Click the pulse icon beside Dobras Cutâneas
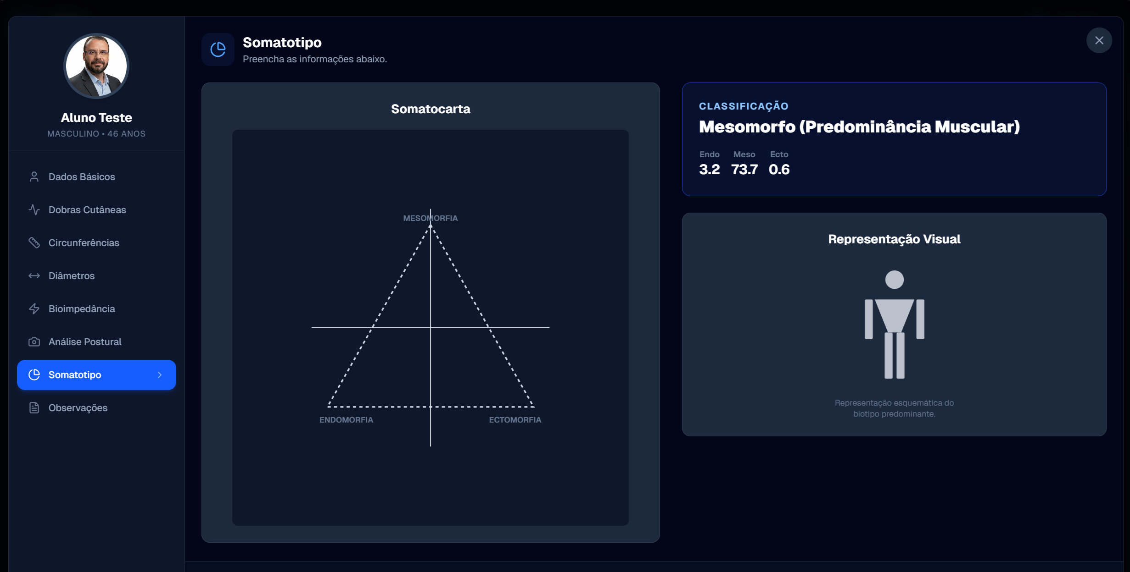 point(34,210)
